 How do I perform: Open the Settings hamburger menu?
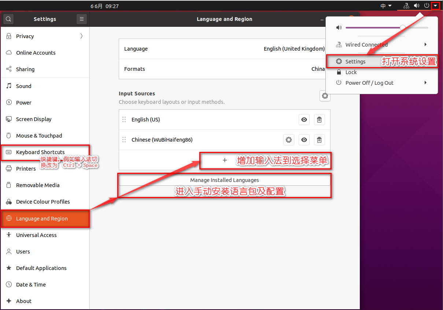point(81,19)
